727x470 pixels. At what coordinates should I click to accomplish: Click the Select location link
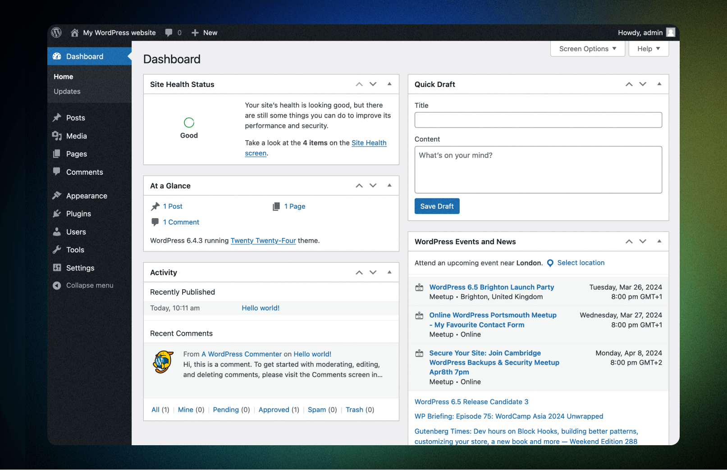tap(581, 263)
